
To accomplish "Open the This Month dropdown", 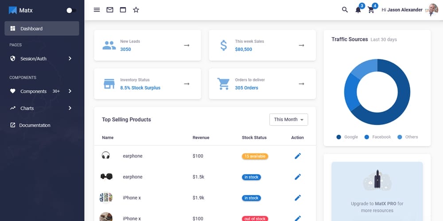I will coord(288,119).
